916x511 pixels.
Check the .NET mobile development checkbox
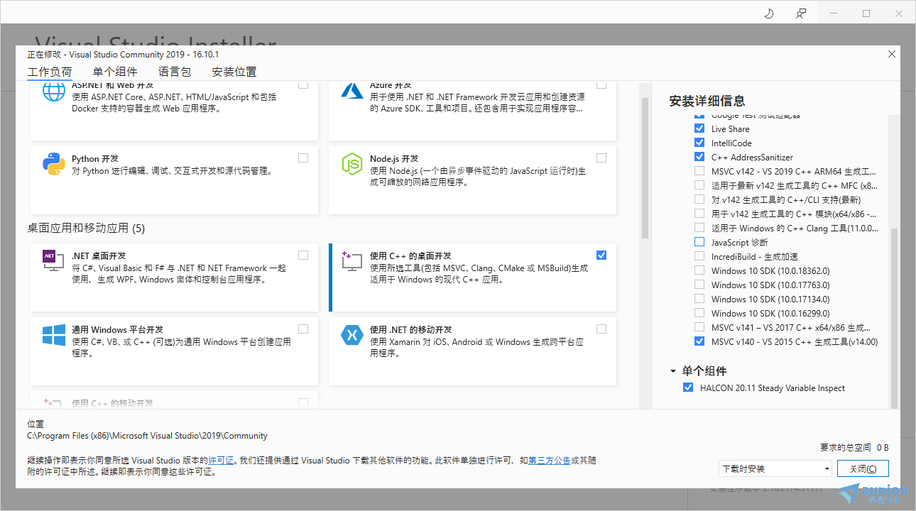[x=601, y=329]
